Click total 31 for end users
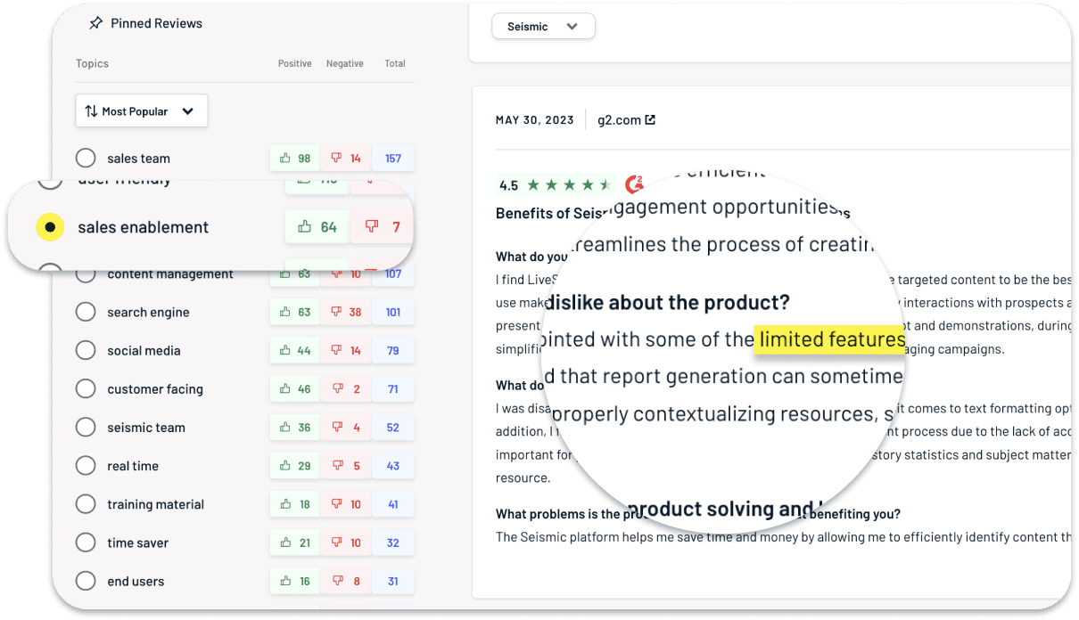This screenshot has width=1079, height=620. pos(393,581)
